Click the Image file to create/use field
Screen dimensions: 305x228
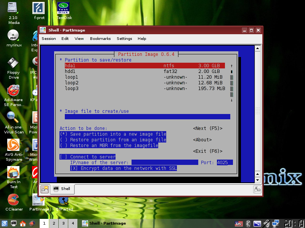[x=148, y=117]
